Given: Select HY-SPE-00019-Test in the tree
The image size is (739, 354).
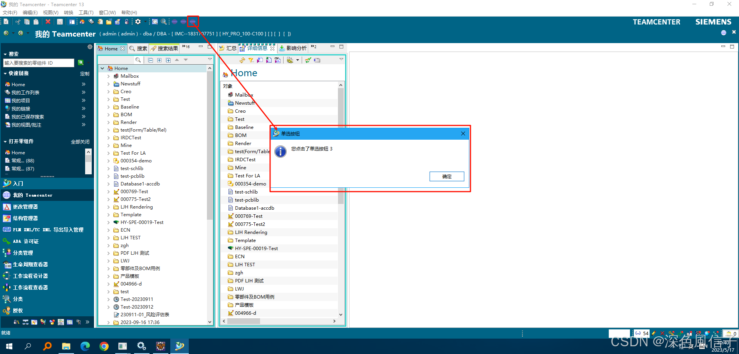Looking at the screenshot, I should [x=142, y=222].
